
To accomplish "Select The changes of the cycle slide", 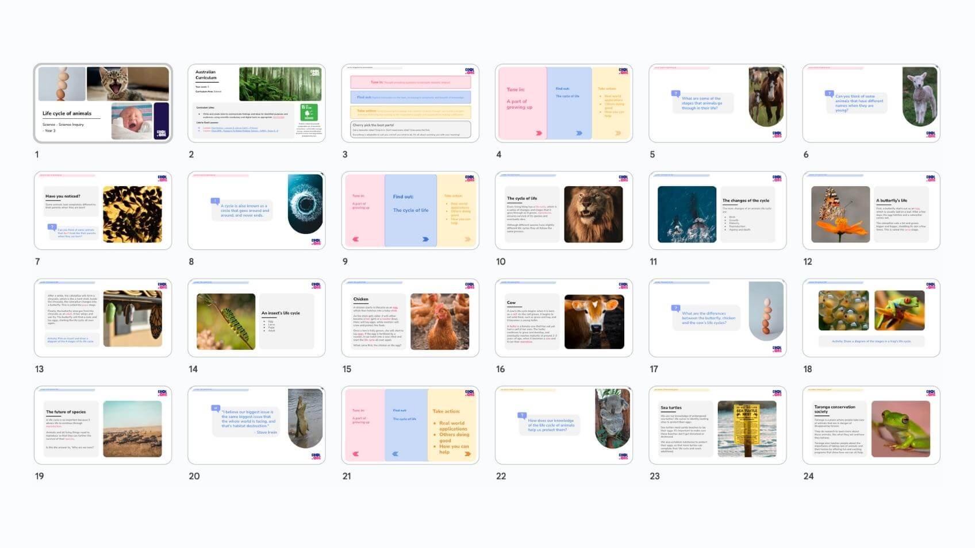I will pyautogui.click(x=717, y=211).
